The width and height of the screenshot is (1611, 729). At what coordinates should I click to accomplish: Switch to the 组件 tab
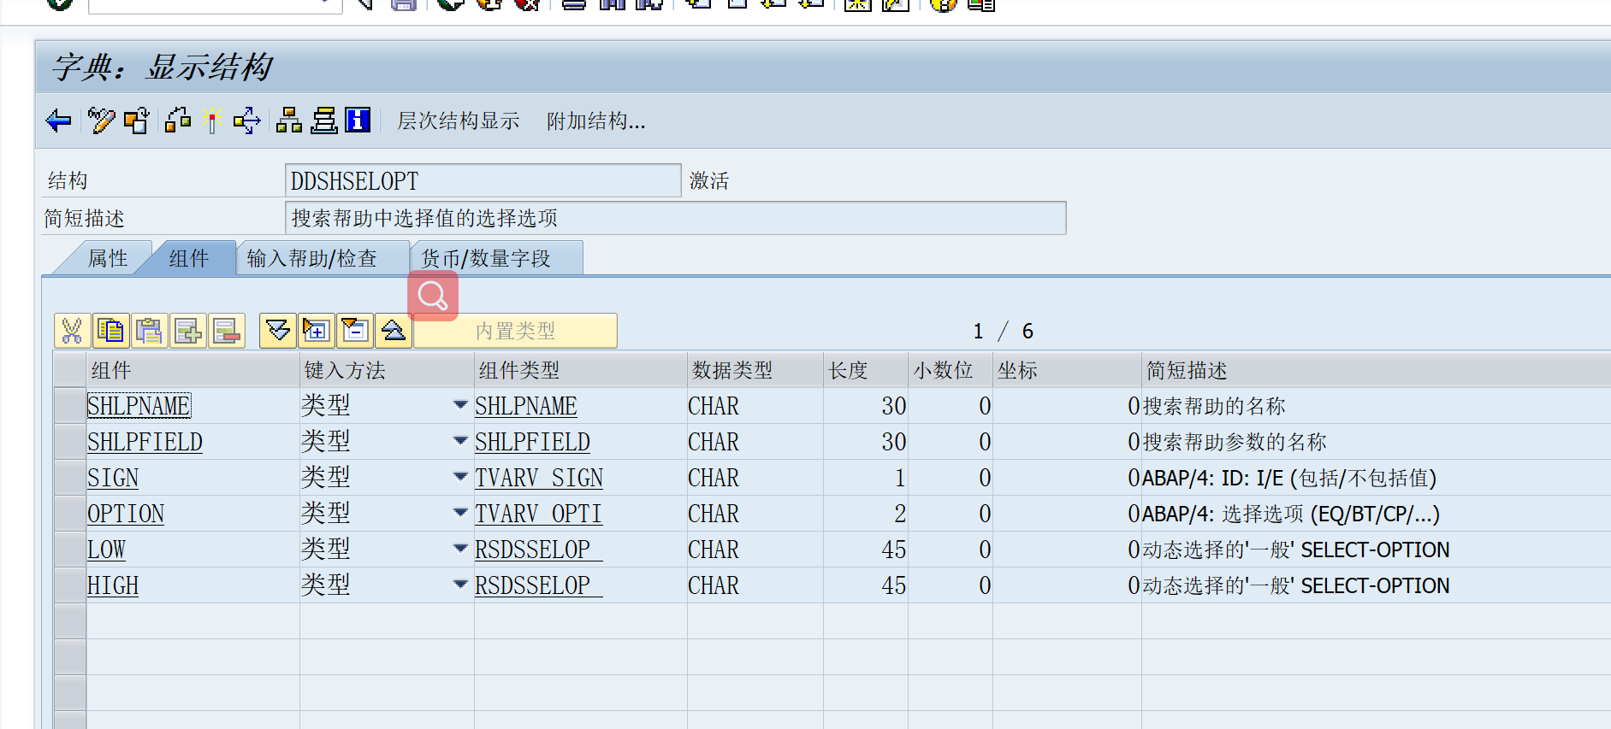[x=188, y=258]
